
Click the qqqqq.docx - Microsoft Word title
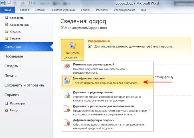[x=137, y=3]
